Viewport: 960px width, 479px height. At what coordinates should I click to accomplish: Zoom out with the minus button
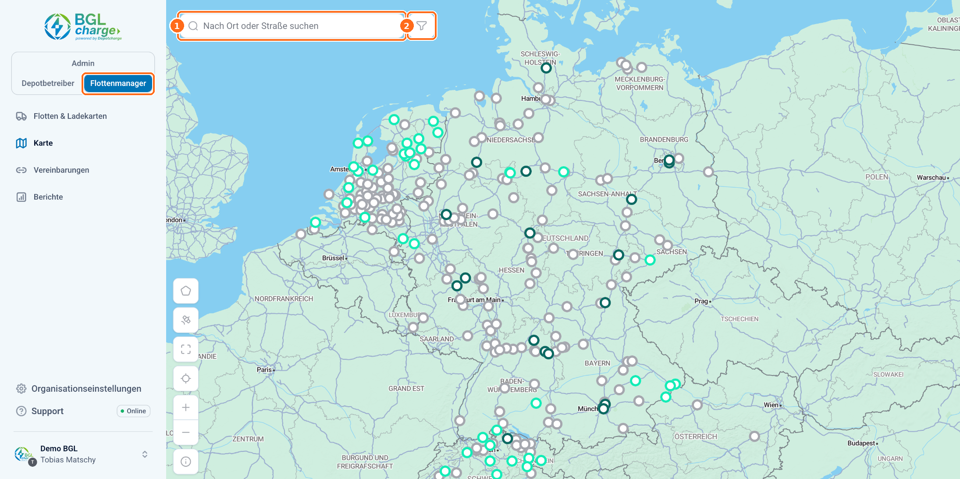tap(186, 433)
